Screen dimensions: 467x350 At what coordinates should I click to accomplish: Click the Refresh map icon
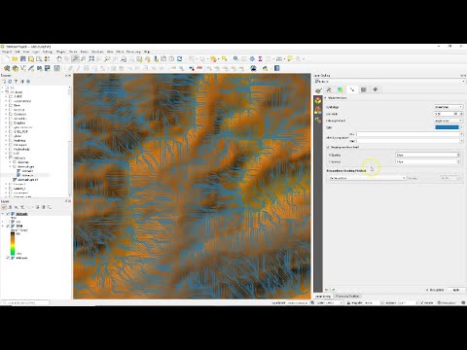(x=179, y=59)
